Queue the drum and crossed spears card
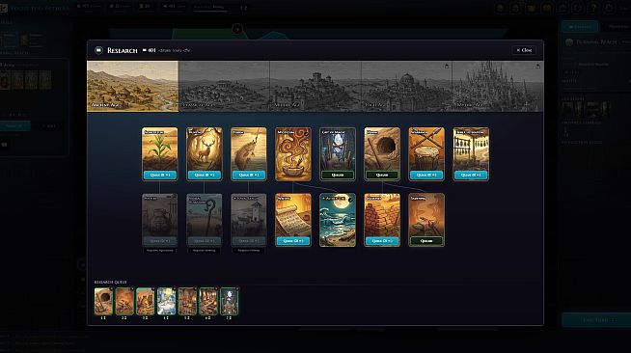This screenshot has height=353, width=631. pos(426,175)
